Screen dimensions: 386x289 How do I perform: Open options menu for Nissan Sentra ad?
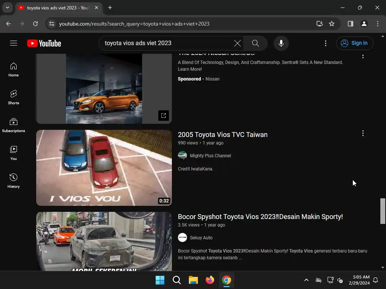point(363,56)
